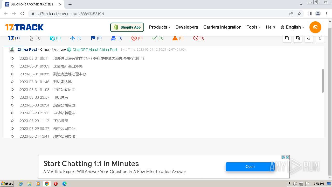The height and width of the screenshot is (187, 332).
Task: Click the Start Chatting ad headline
Action: [x=91, y=164]
